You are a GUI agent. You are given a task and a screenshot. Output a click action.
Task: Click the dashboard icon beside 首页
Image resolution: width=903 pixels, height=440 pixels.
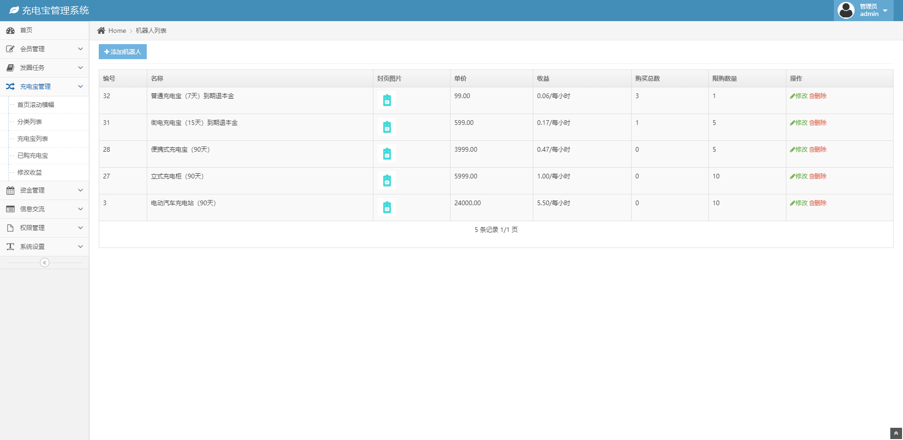click(x=10, y=31)
